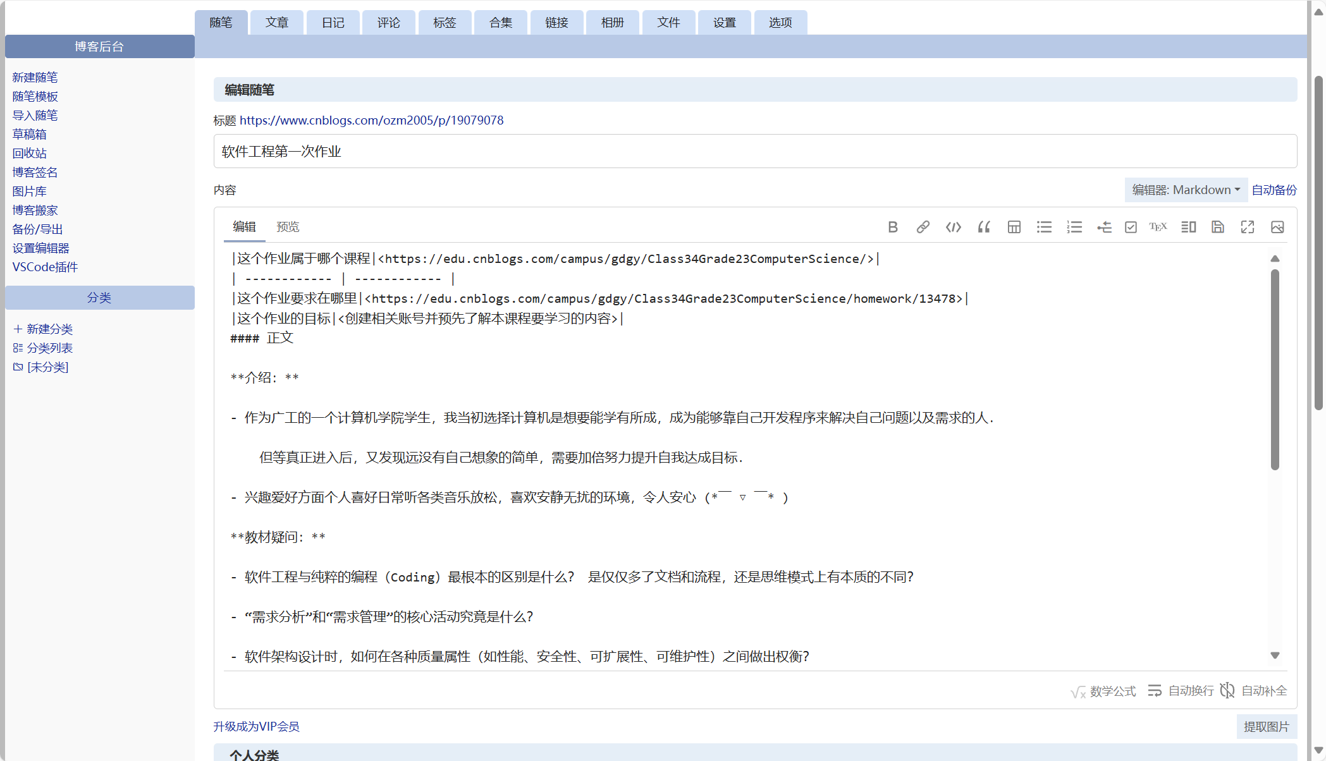1326x761 pixels.
Task: Toggle bold formatting in the editor
Action: click(x=893, y=227)
